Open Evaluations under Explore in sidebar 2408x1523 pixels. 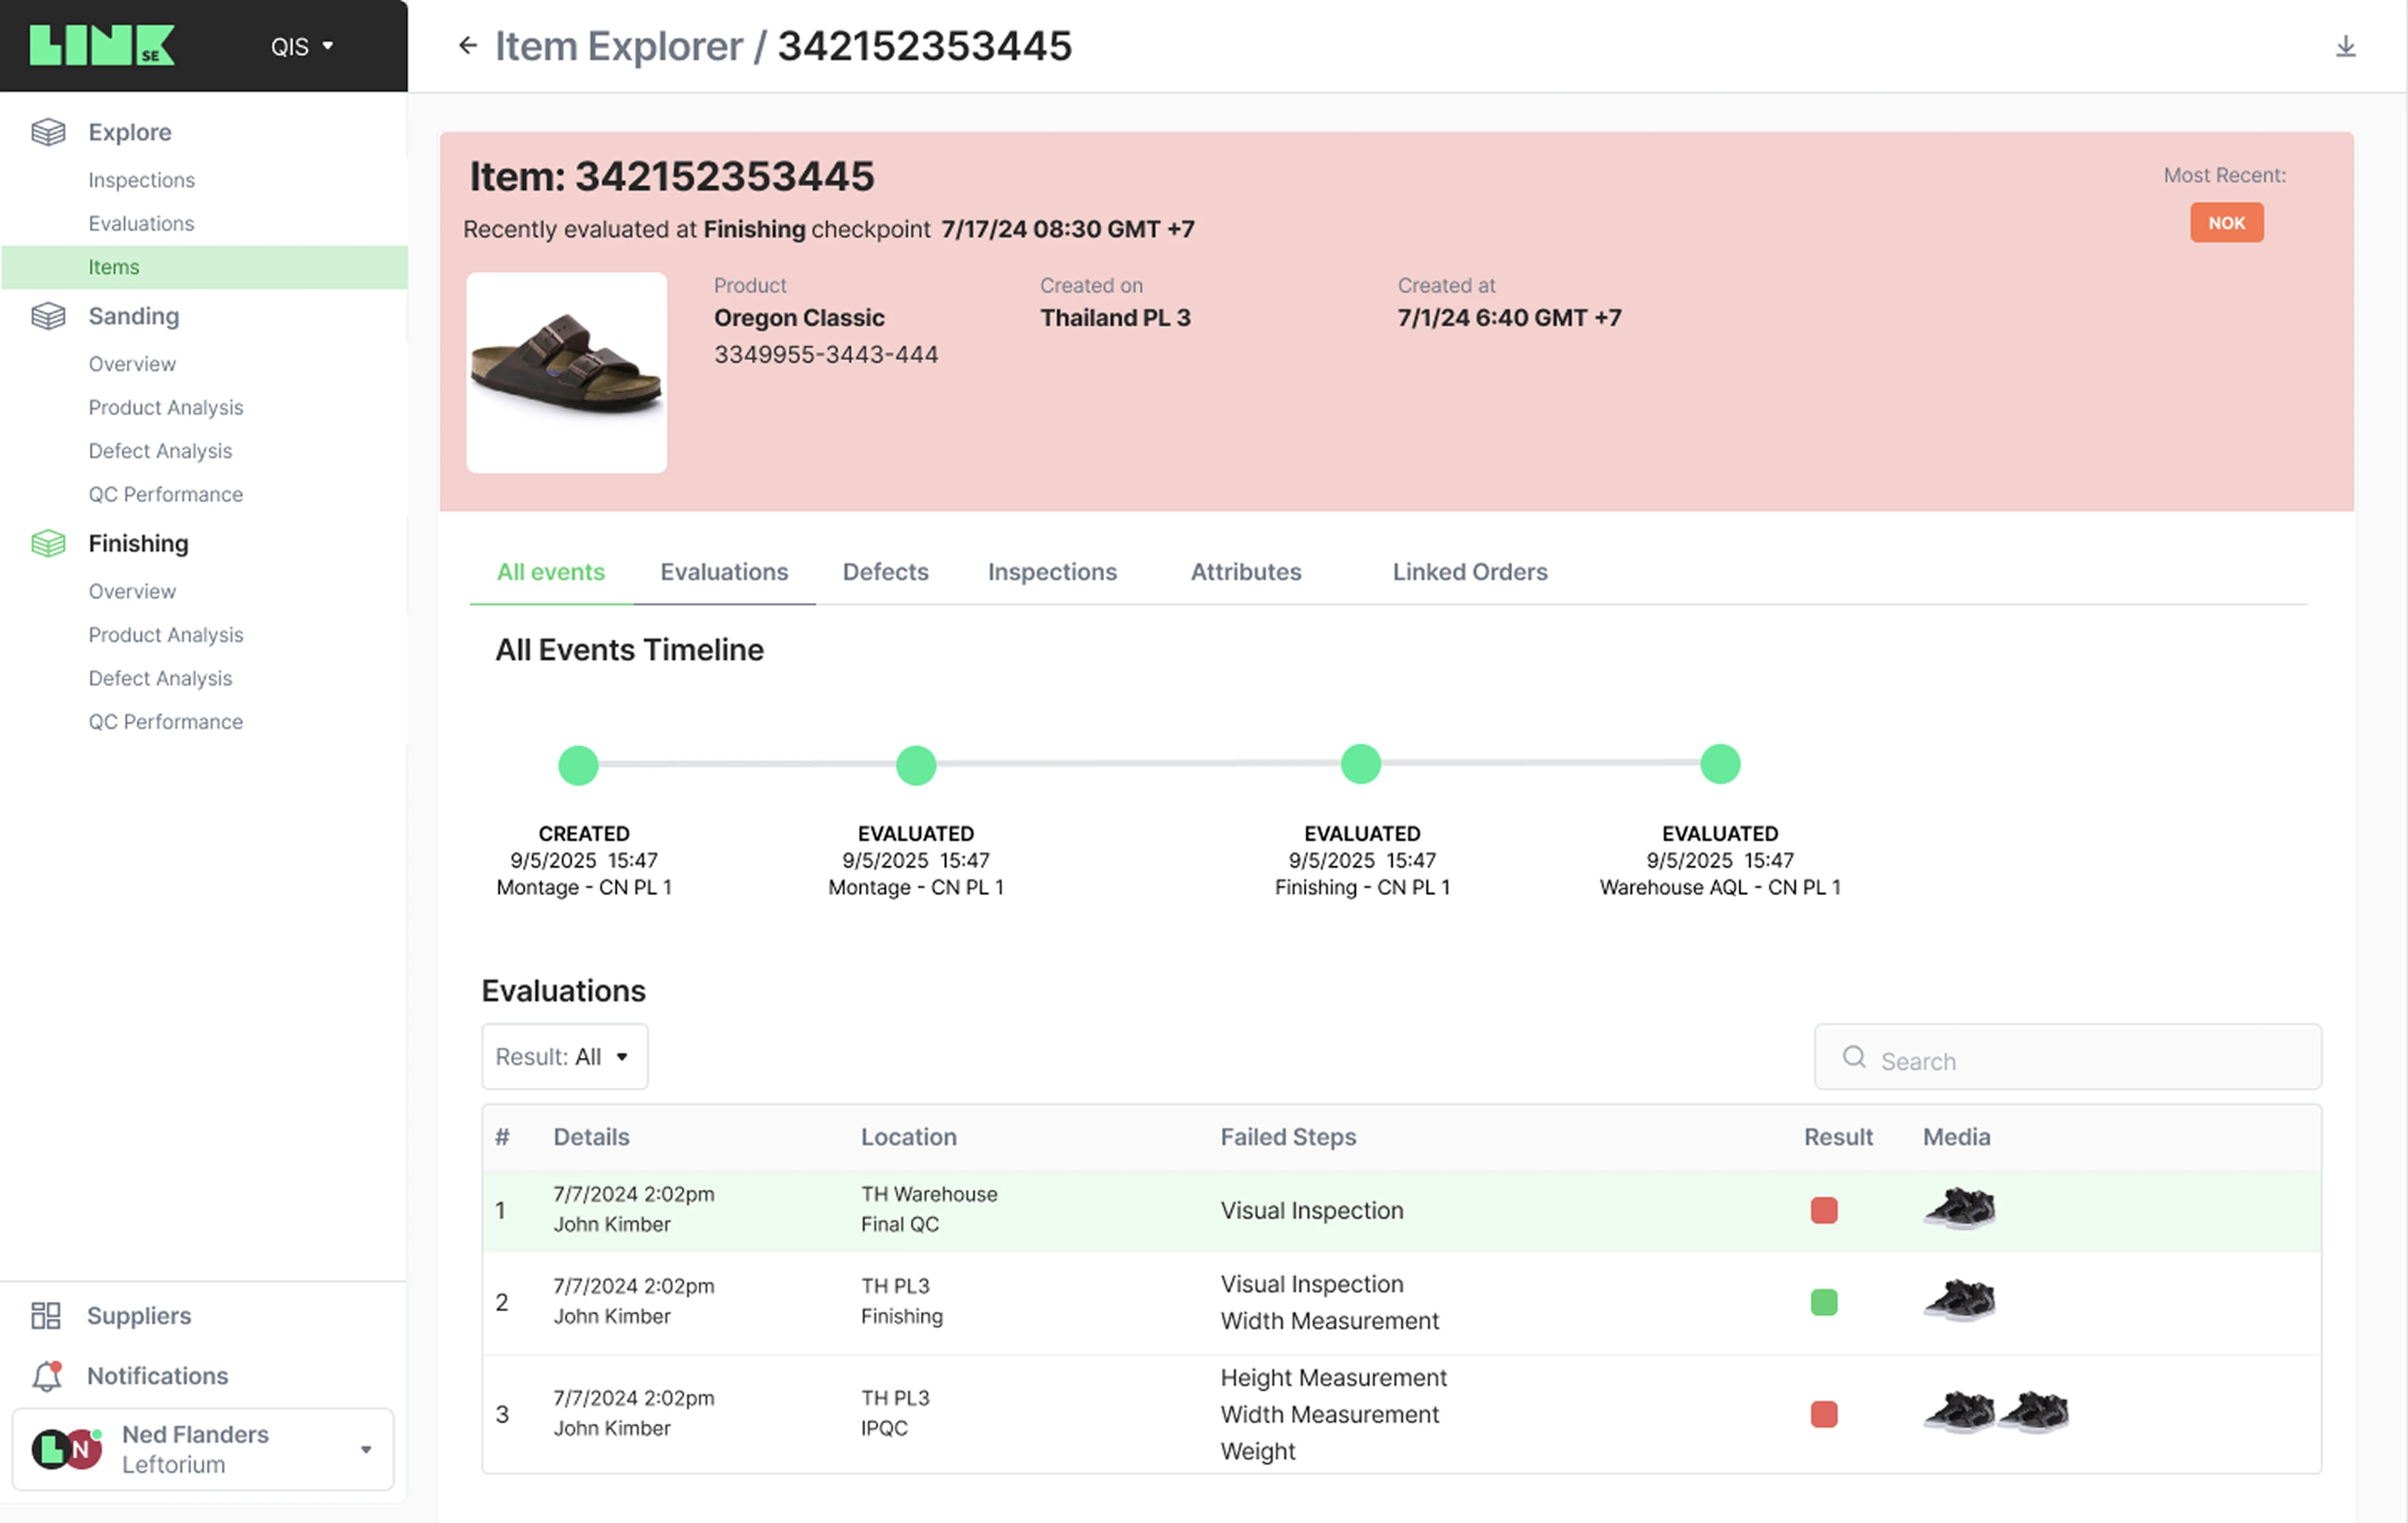coord(141,223)
